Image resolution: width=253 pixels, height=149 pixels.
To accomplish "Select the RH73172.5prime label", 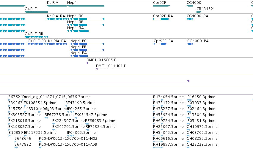I will pyautogui.click(x=168, y=103).
